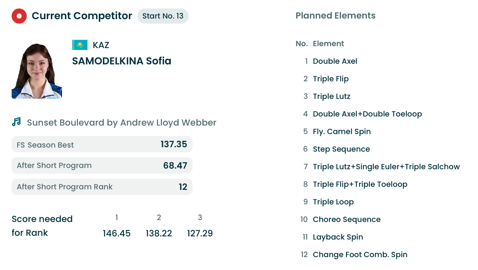The height and width of the screenshot is (270, 478).
Task: Click the After Short Program score row
Action: pyautogui.click(x=102, y=165)
